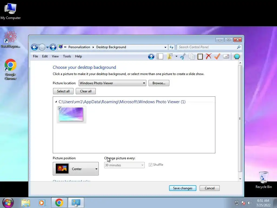Open the Tools menu
This screenshot has height=208, width=277.
67,56
